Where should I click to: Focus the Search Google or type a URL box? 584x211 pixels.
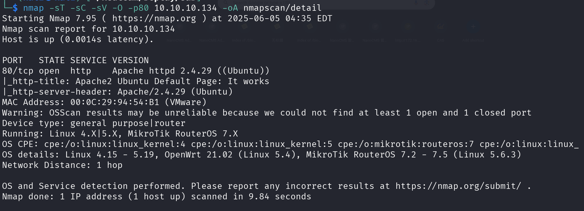tap(291, 3)
